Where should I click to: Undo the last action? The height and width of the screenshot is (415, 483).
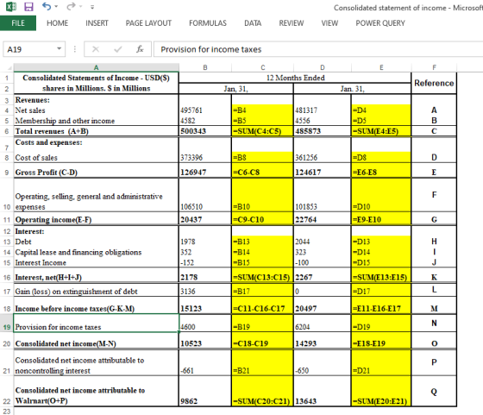[47, 6]
